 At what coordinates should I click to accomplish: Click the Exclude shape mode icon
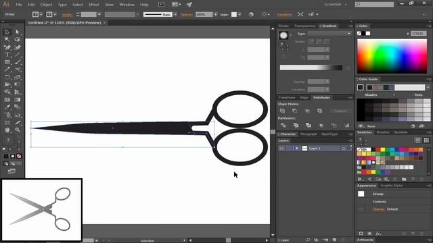coord(319,111)
